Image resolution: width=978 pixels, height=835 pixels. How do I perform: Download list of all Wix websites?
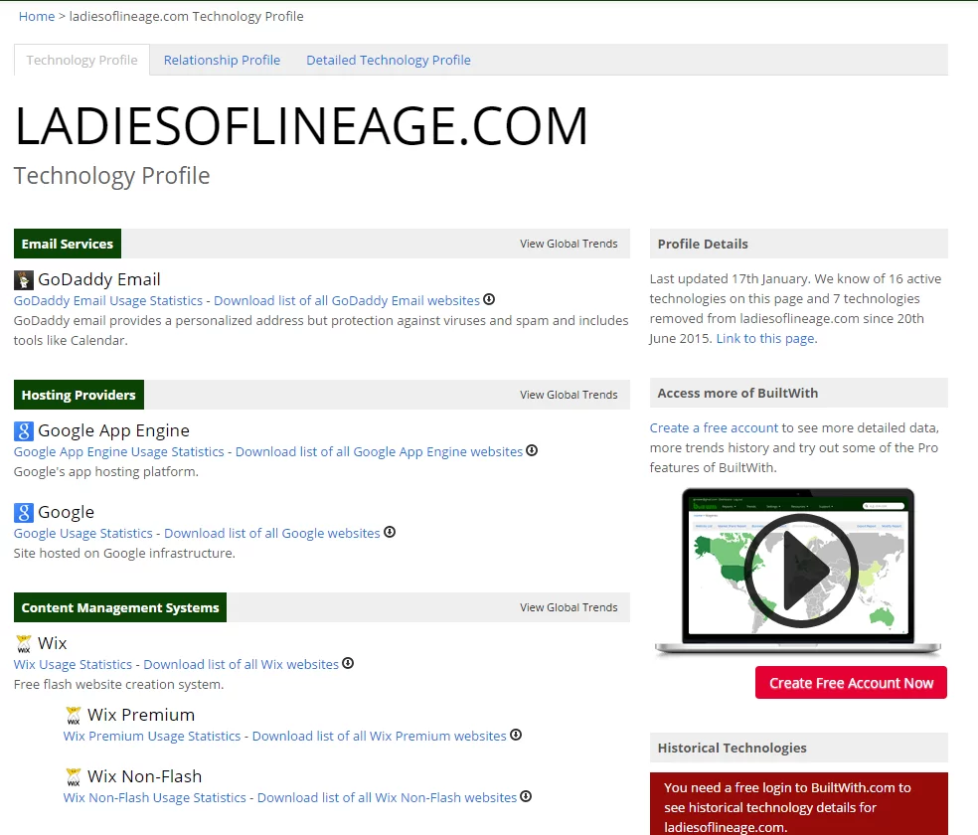pyautogui.click(x=241, y=664)
